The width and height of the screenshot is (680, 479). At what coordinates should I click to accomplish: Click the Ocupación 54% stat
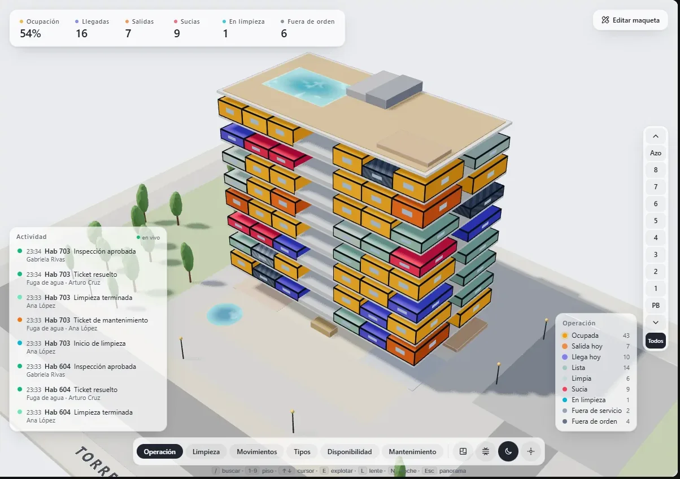point(40,28)
